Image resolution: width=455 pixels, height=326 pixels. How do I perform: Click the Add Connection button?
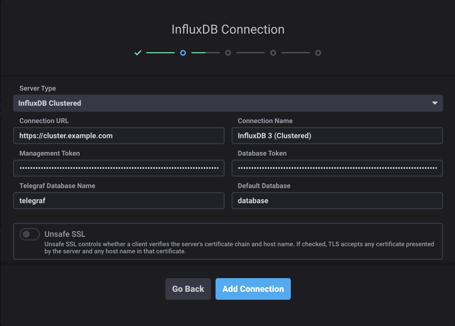[x=253, y=289]
